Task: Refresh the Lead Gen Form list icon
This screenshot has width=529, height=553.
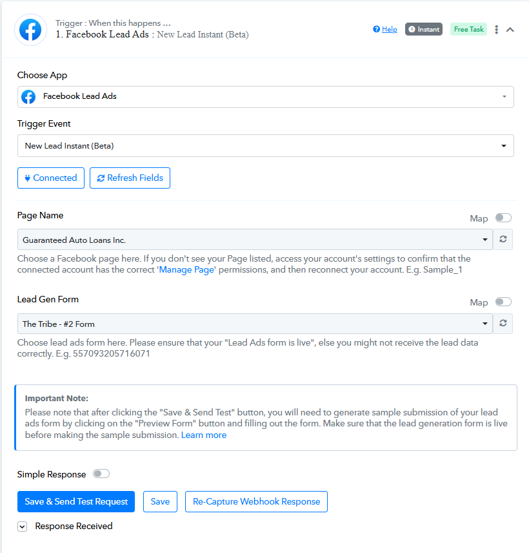Action: [503, 324]
